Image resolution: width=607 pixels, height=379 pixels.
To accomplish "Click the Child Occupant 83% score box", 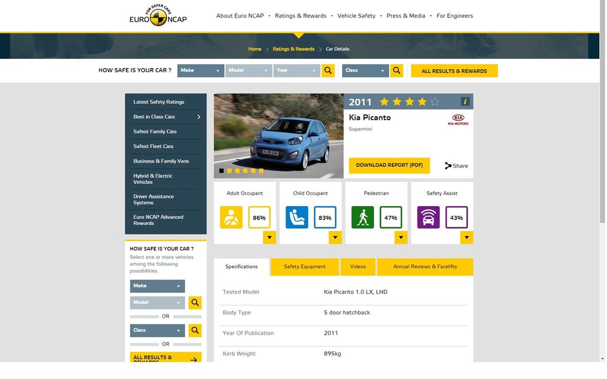I will tap(325, 217).
